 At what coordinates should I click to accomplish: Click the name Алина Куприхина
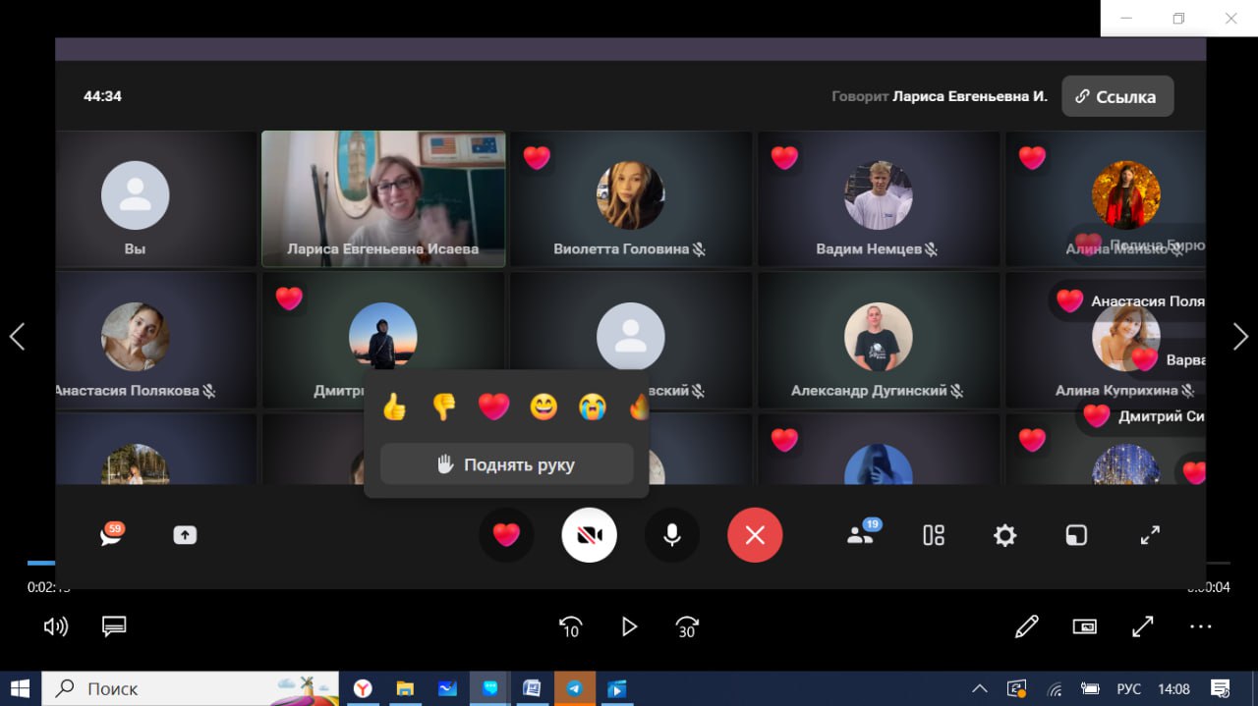coord(1116,391)
